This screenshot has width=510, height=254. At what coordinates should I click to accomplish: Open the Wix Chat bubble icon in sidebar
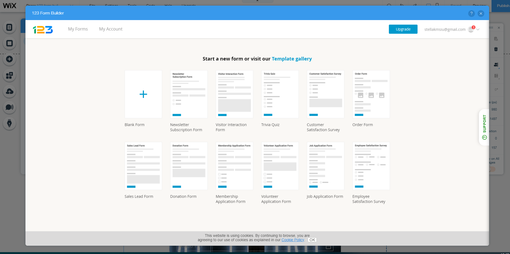click(9, 107)
